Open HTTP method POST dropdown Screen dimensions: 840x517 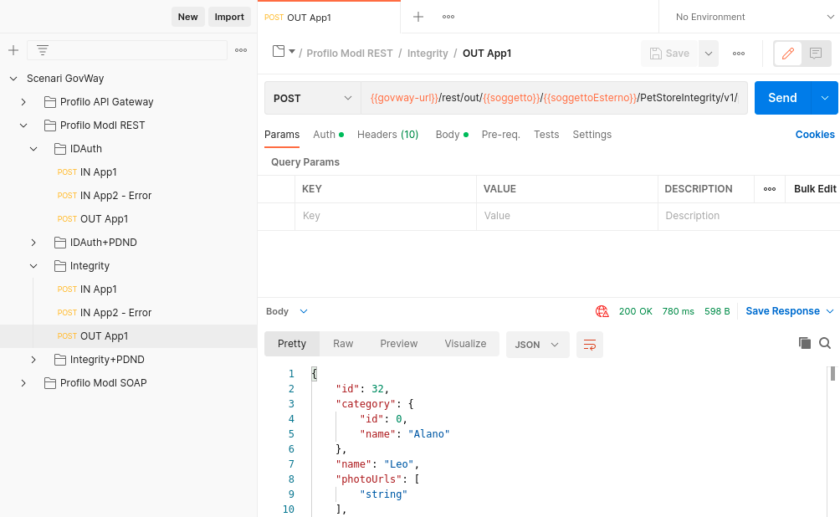(x=313, y=98)
